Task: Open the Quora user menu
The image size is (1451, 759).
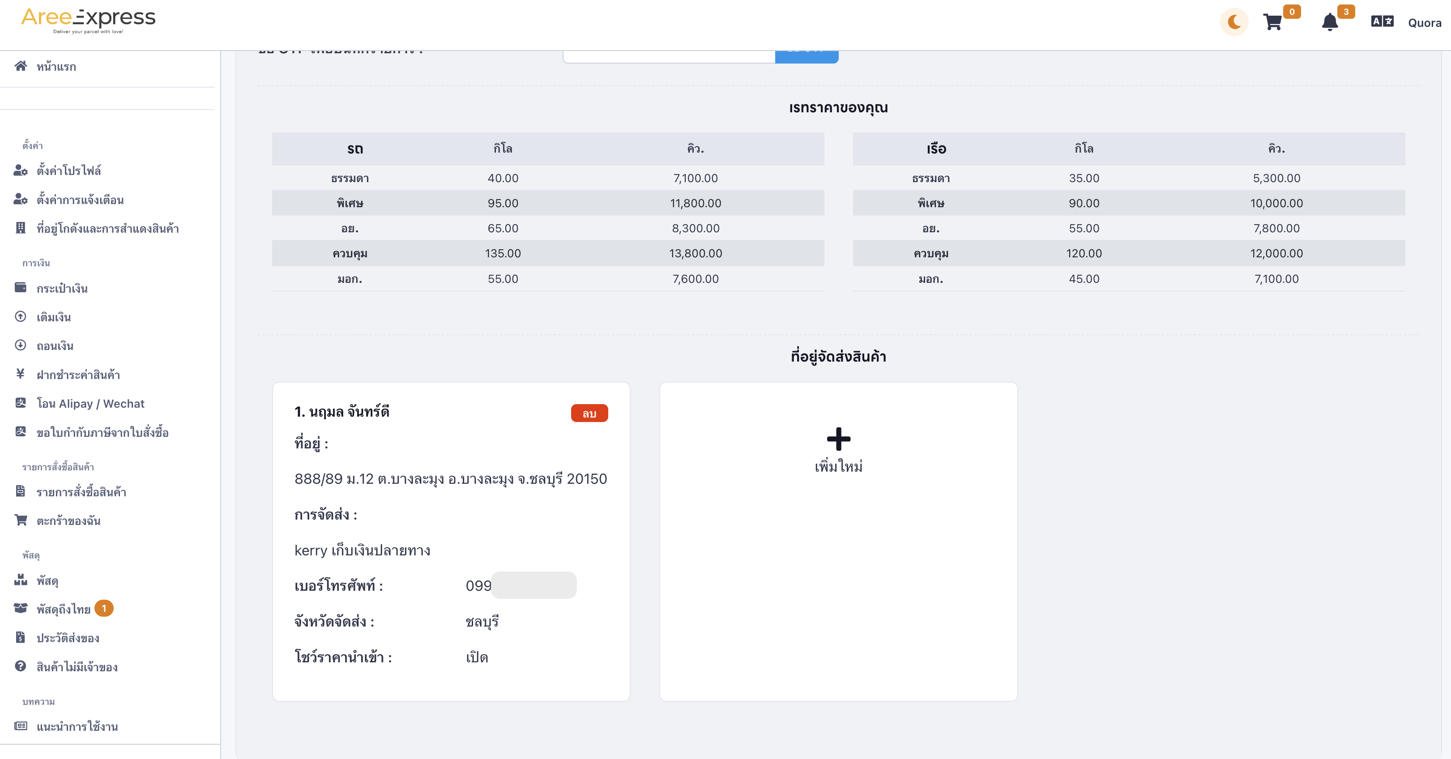Action: [1425, 23]
